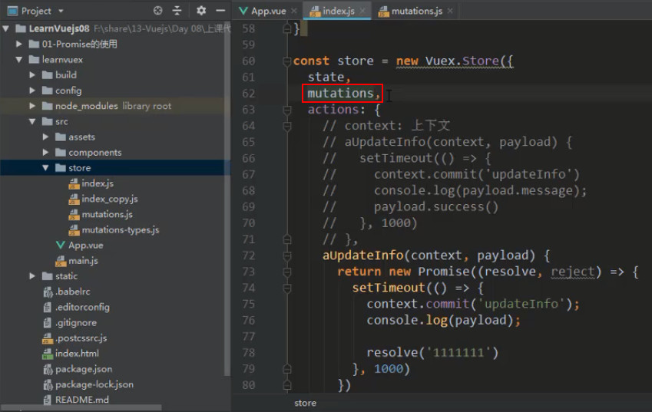Expand the components folder arrow
The image size is (652, 412).
[46, 153]
